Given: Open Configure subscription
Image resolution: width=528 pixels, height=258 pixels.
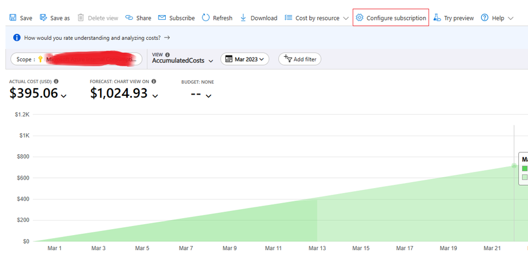Looking at the screenshot, I should click(391, 18).
